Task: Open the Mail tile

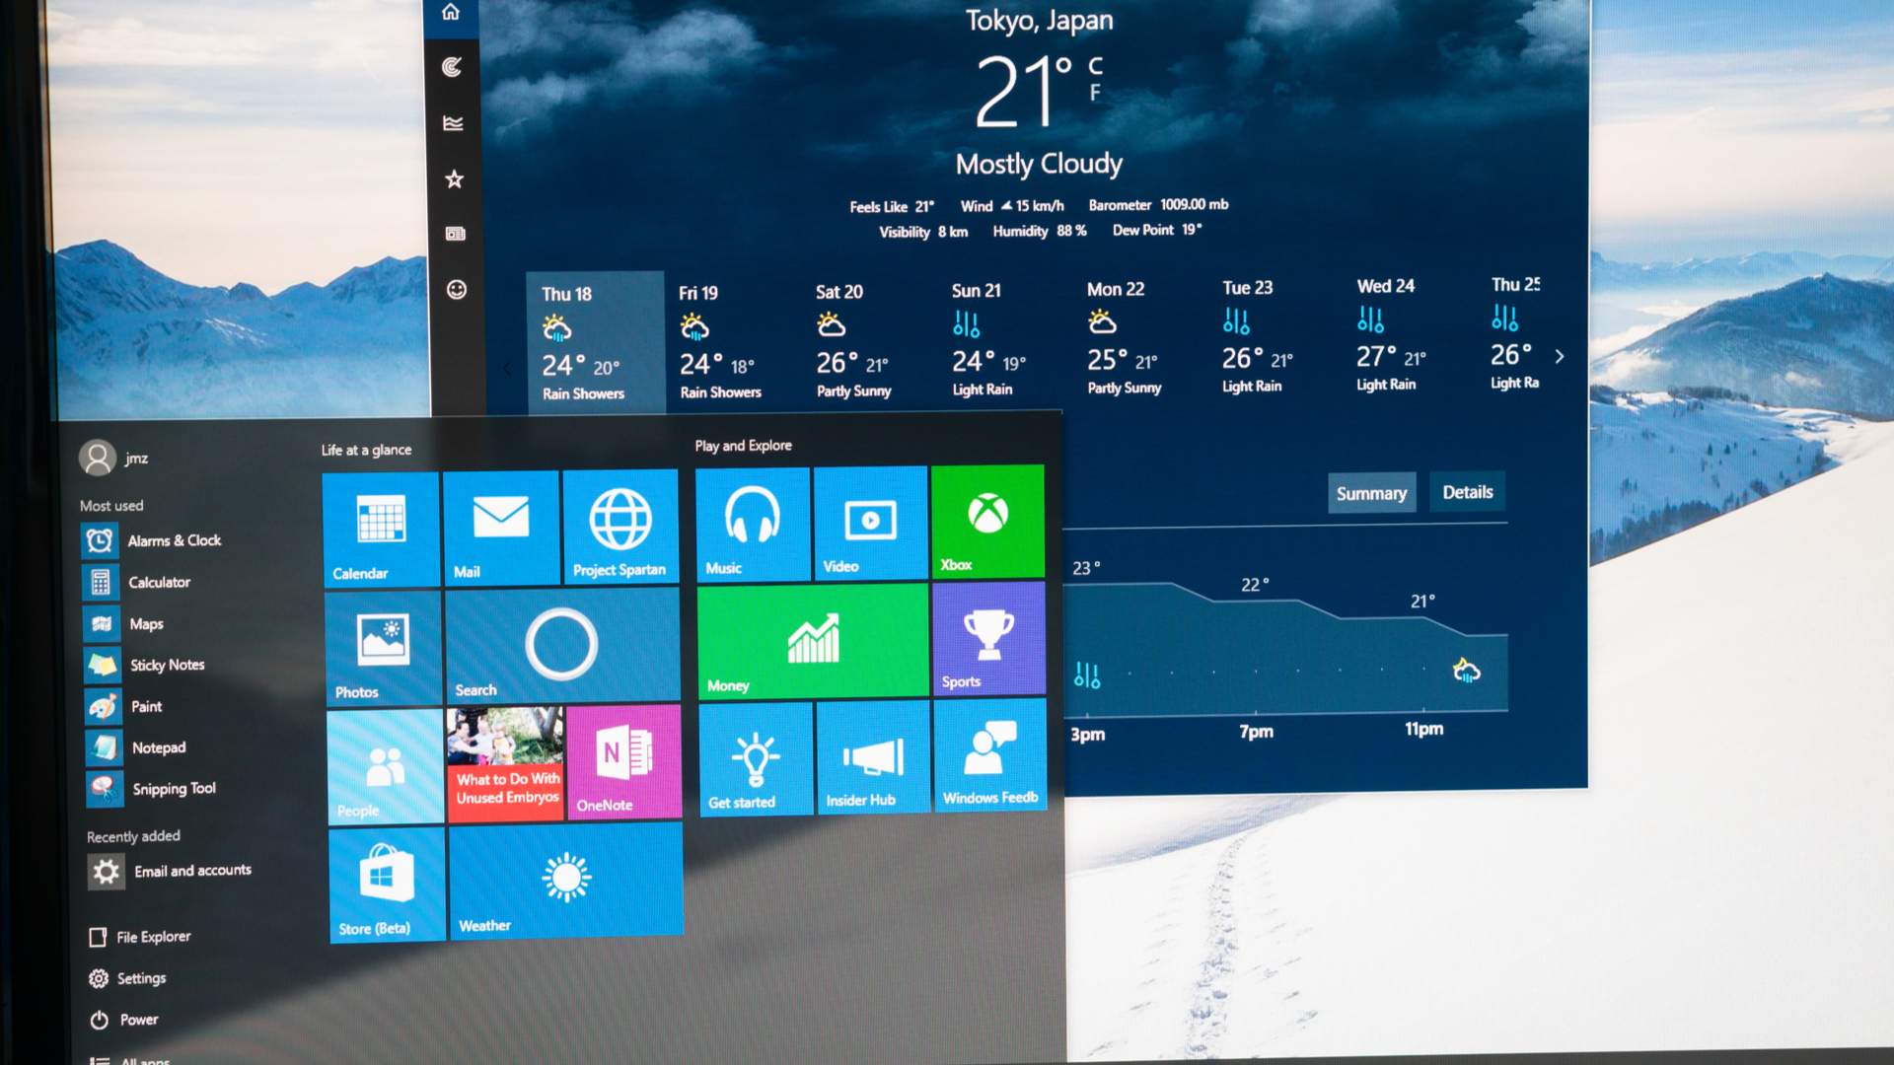Action: coord(501,528)
